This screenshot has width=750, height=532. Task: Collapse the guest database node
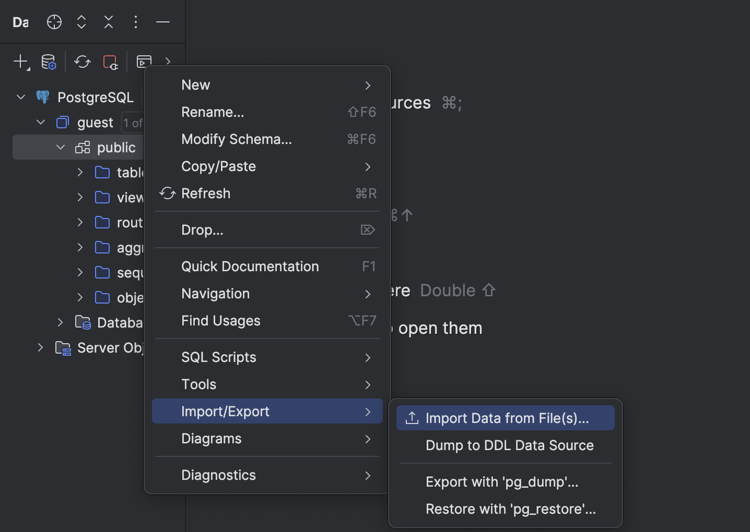[41, 122]
